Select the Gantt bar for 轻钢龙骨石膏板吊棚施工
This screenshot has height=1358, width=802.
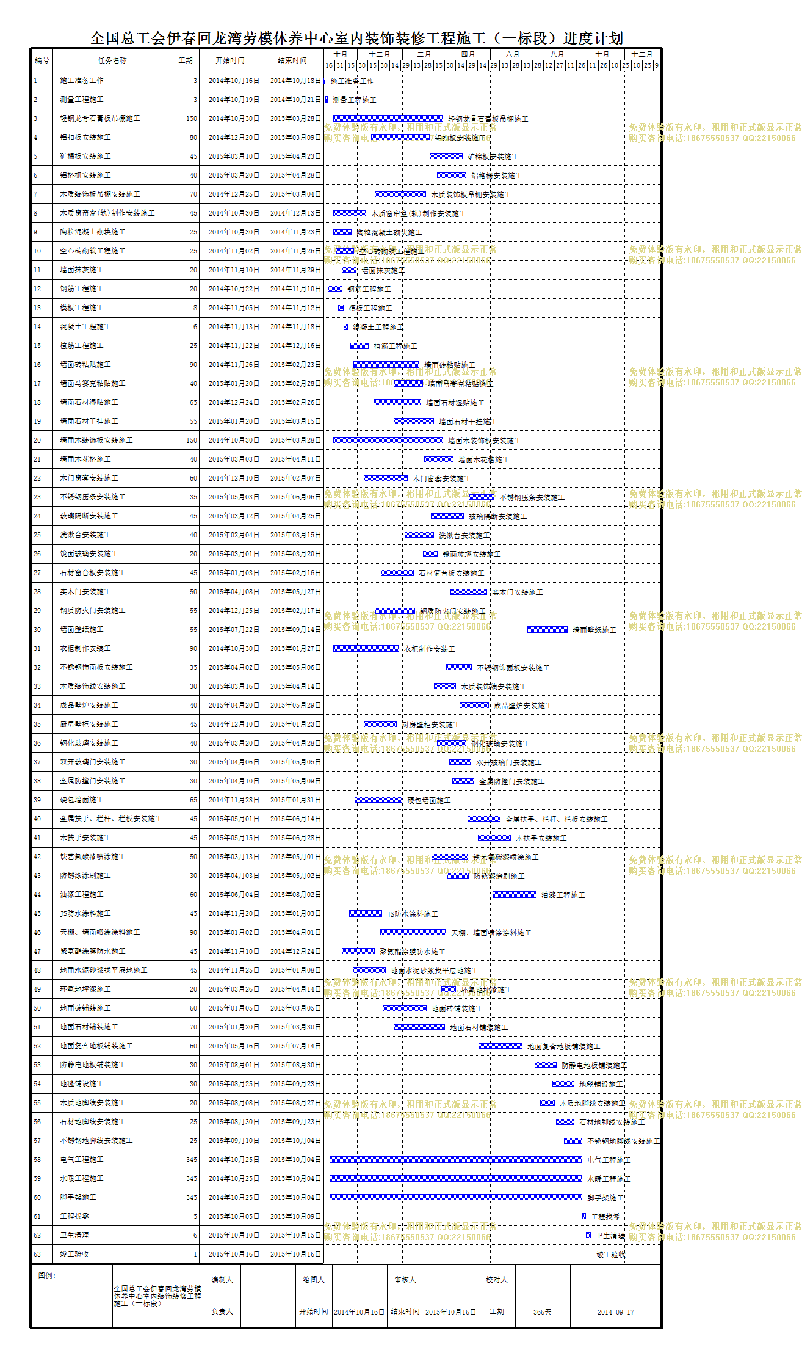(x=388, y=118)
